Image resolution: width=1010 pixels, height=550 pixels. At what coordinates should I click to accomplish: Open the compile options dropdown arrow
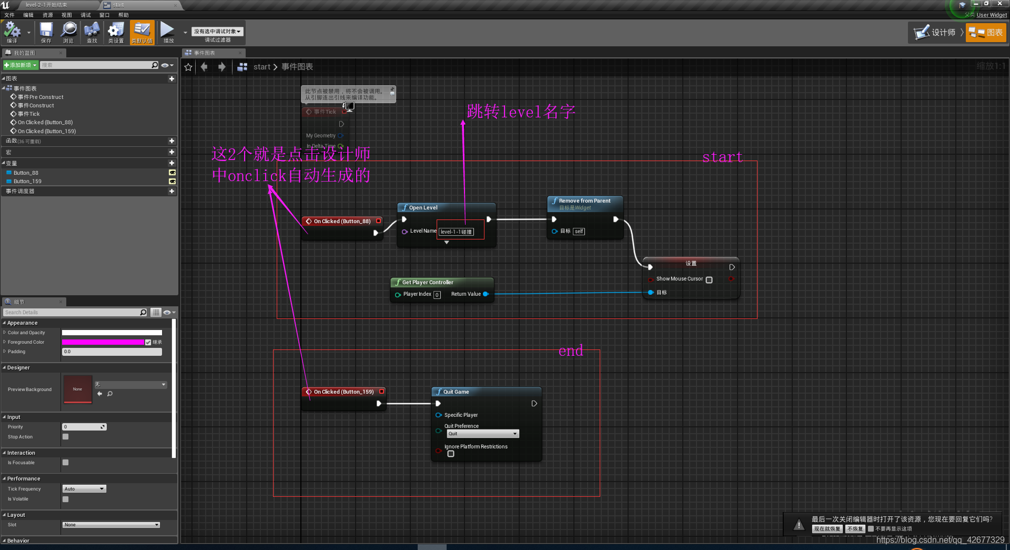coord(28,33)
